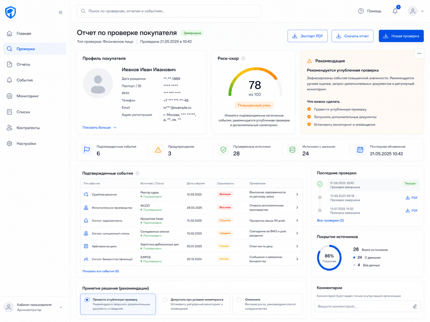Click the Сигнал: задолженность bell icon
Screen dimensions: 430x322
click(86, 221)
